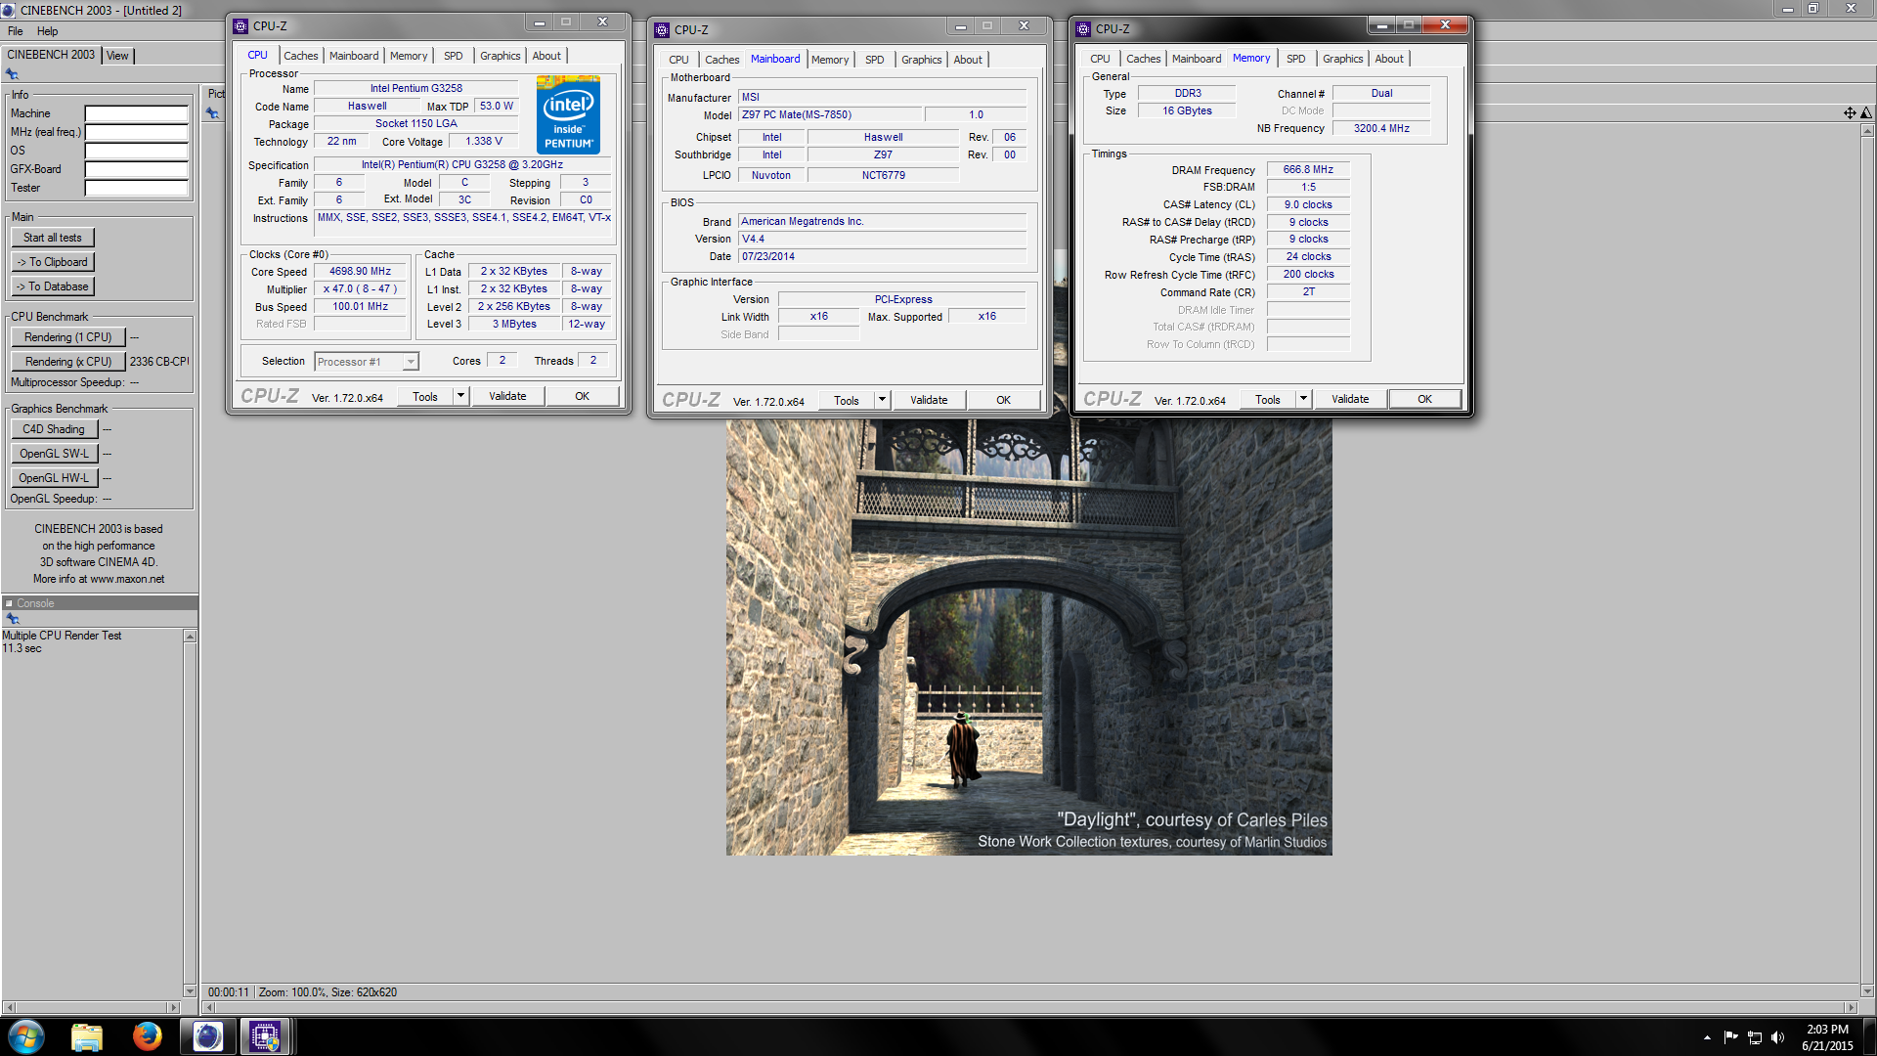This screenshot has width=1877, height=1056.
Task: Launch Firefox from the taskbar
Action: 148,1036
